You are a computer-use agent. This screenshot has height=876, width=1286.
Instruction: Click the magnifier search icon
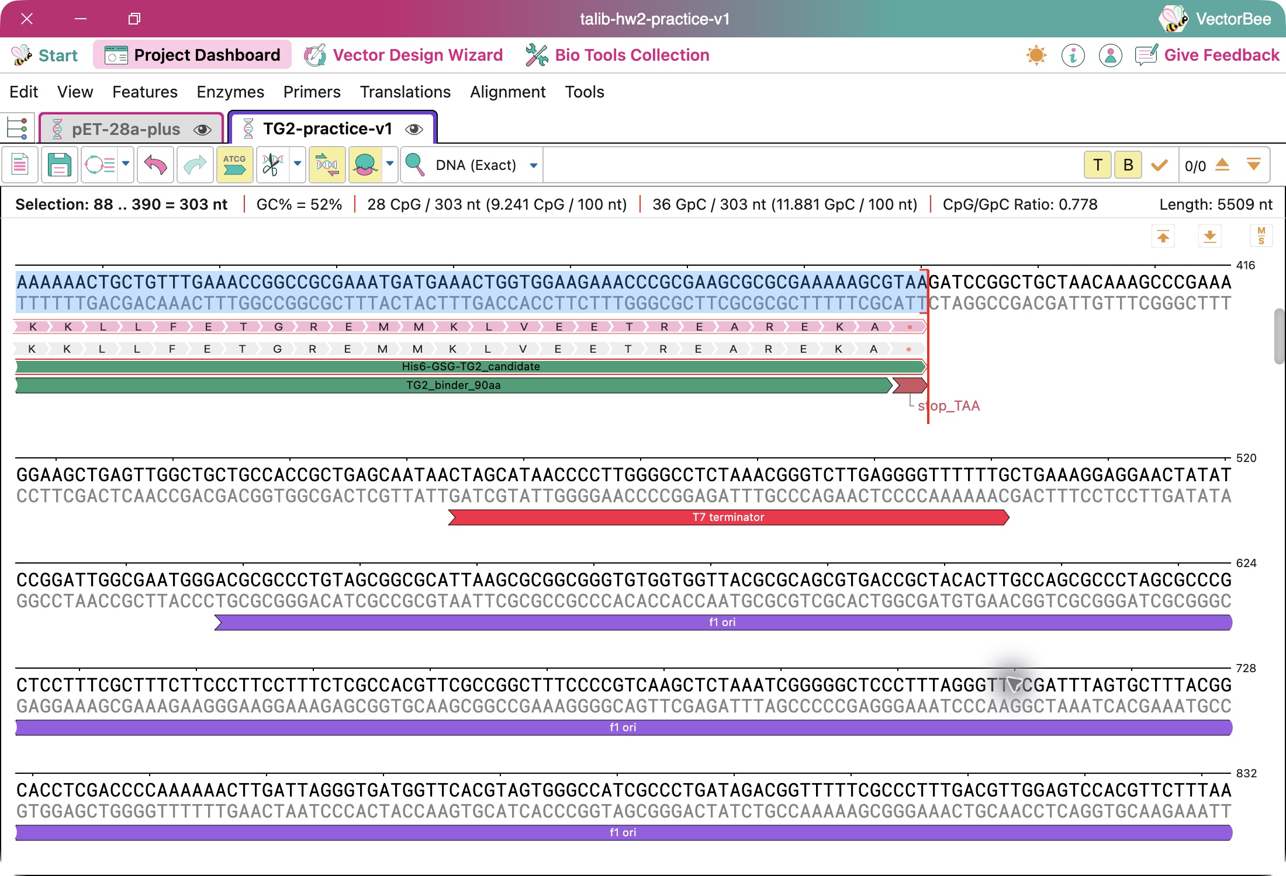point(414,165)
